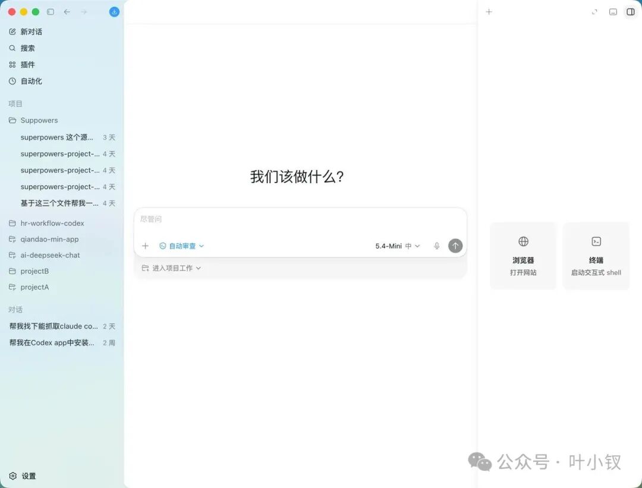This screenshot has height=488, width=642.
Task: Open the 进入项目工作 dropdown
Action: [171, 268]
